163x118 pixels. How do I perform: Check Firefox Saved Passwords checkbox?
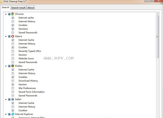[x=13, y=96]
